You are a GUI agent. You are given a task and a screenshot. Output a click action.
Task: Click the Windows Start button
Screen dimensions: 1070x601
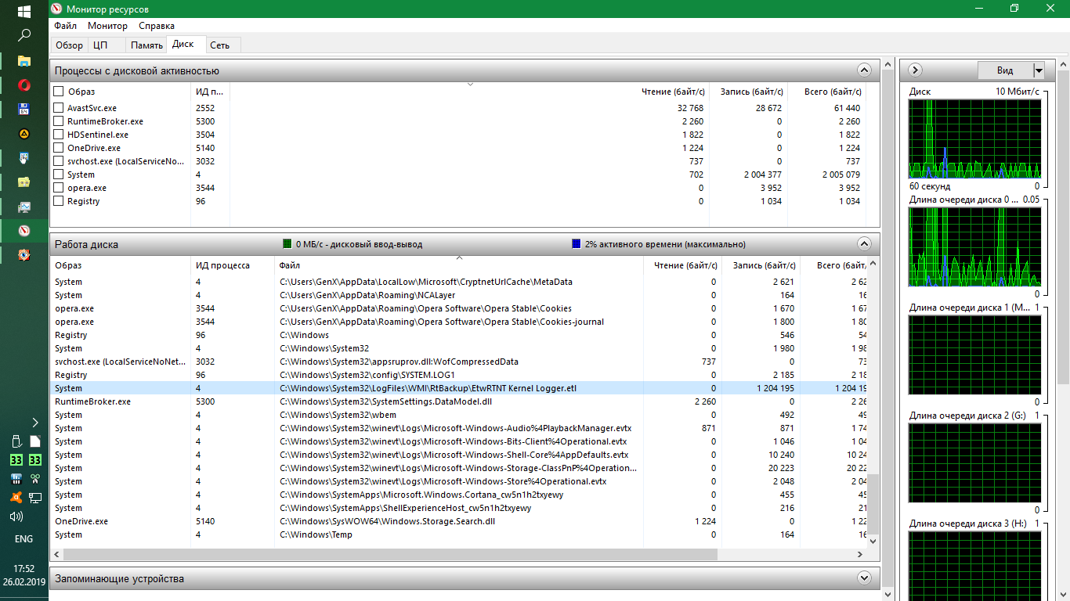pos(24,11)
